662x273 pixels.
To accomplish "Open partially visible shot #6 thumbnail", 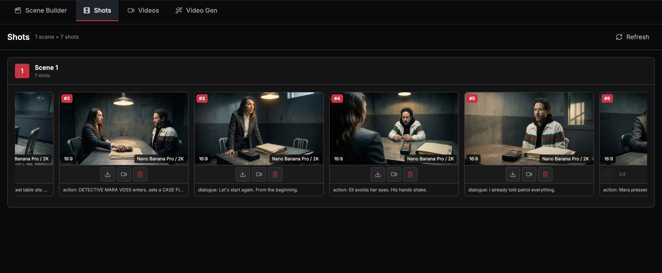I will click(x=624, y=129).
